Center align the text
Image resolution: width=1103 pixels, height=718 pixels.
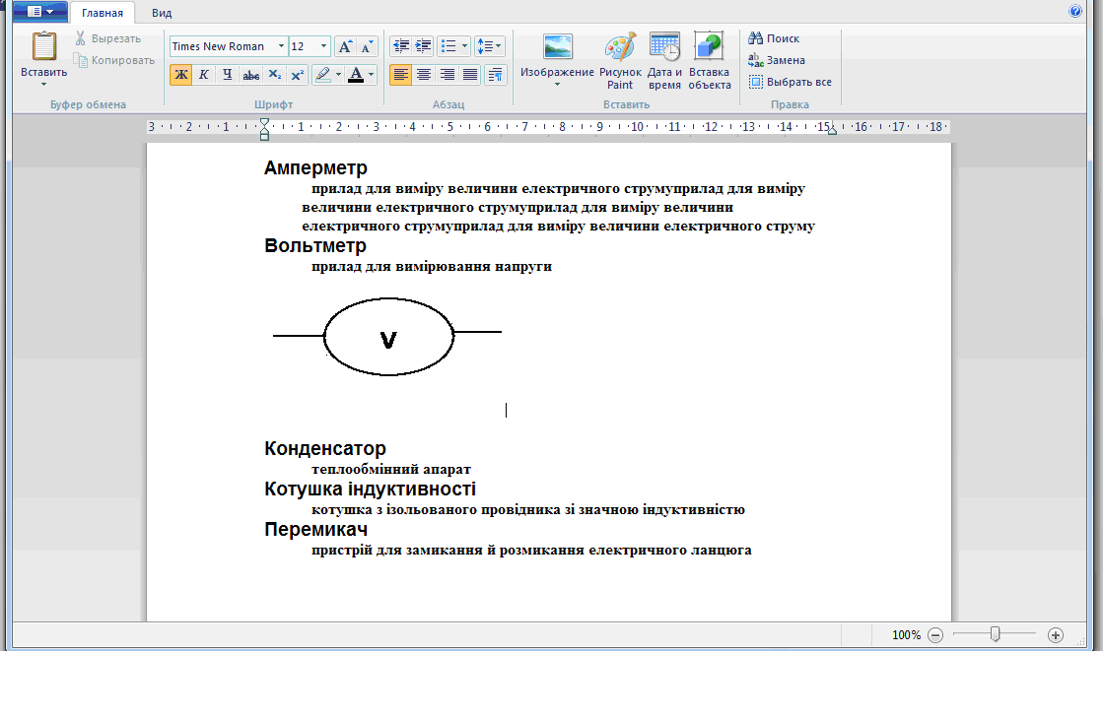(424, 75)
